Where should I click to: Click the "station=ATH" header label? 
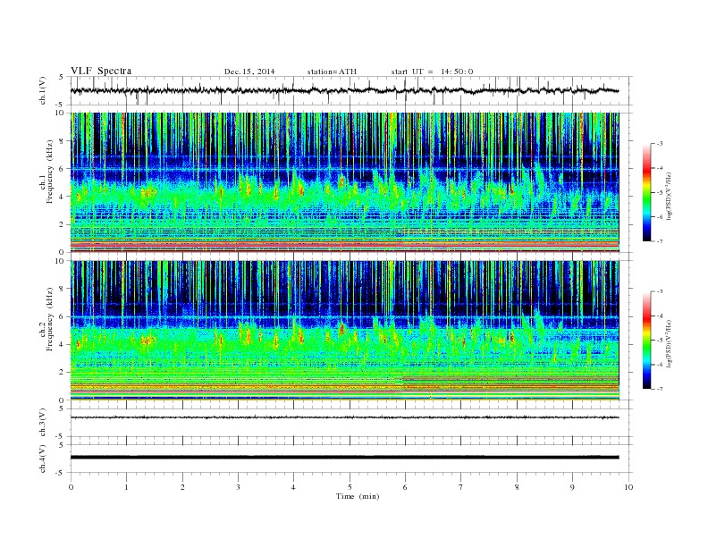pyautogui.click(x=332, y=72)
